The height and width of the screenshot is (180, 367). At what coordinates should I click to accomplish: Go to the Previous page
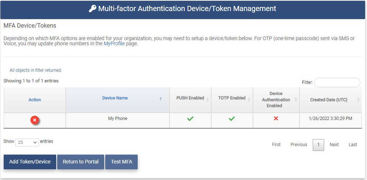[x=299, y=145]
